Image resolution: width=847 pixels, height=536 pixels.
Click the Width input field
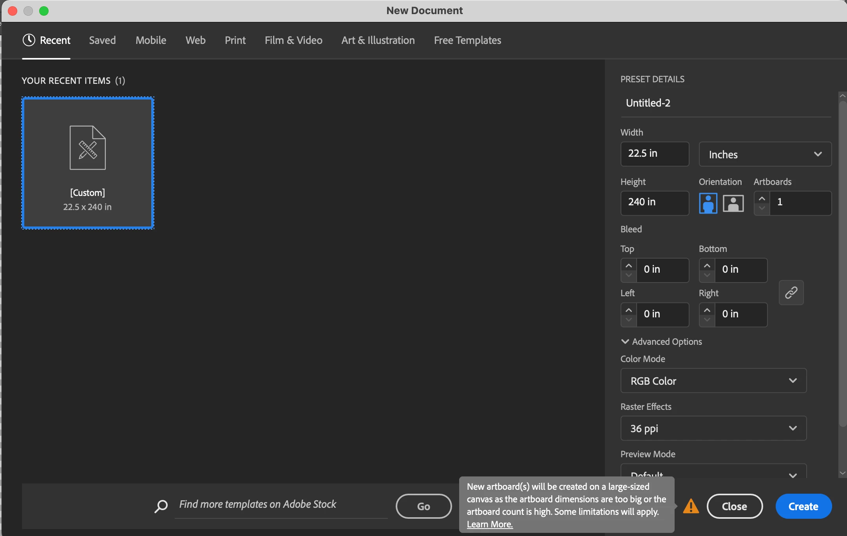coord(654,154)
